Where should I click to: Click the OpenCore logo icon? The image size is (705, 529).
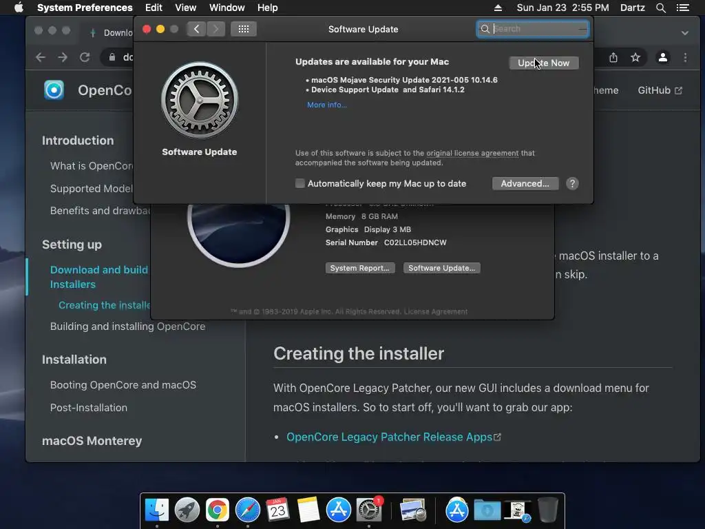pos(54,90)
